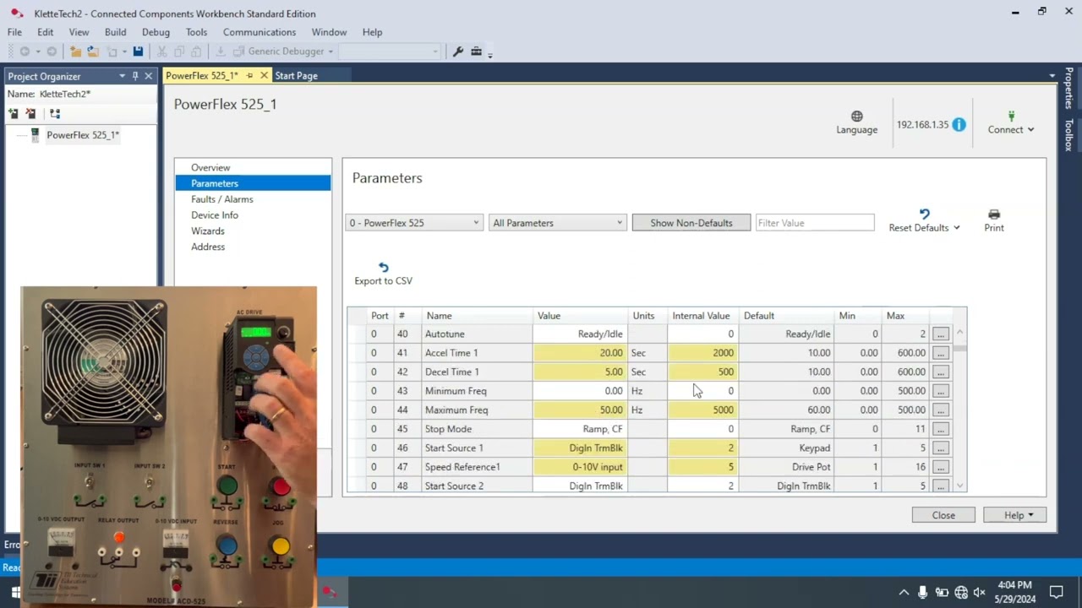
Task: Click the Reset Defaults arrow icon
Action: tap(924, 214)
